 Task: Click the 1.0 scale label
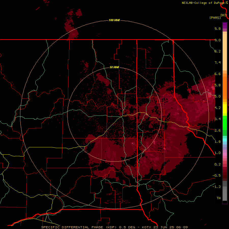pos(218,153)
